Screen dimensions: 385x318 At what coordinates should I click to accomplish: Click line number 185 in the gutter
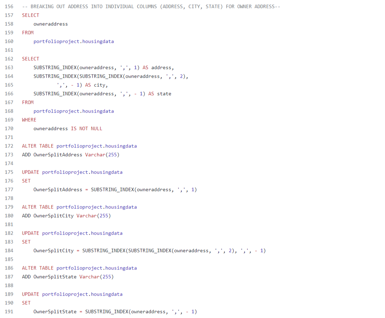9,259
